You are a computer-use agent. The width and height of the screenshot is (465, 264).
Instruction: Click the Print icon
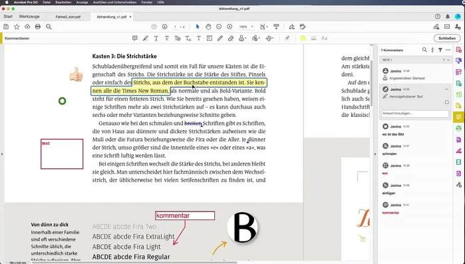[x=38, y=27]
